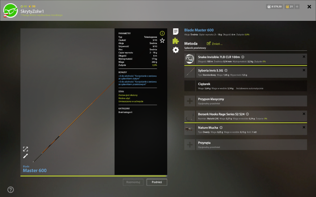Open the gold coins balance 21
The image size is (316, 197).
[x=289, y=7]
